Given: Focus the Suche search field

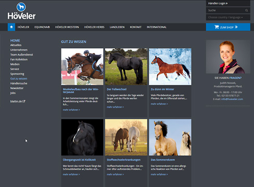Looking at the screenshot, I should [228, 10].
